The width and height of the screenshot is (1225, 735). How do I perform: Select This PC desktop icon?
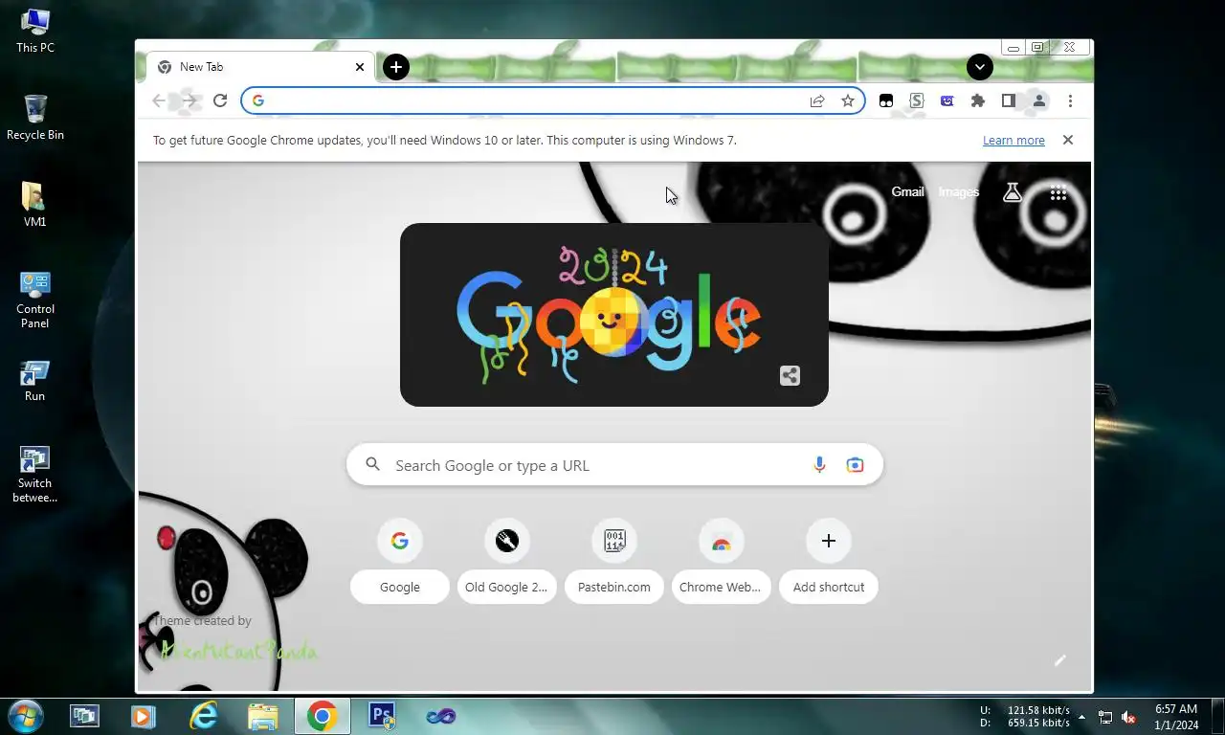(x=35, y=31)
